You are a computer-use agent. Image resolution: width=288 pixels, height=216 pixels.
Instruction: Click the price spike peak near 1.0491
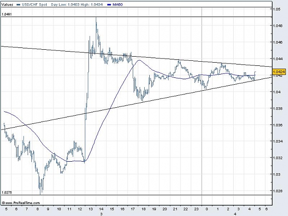[96, 18]
